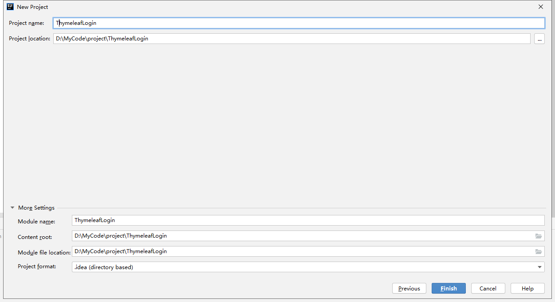The width and height of the screenshot is (555, 302).
Task: Open folder browser for Module file location
Action: click(539, 251)
